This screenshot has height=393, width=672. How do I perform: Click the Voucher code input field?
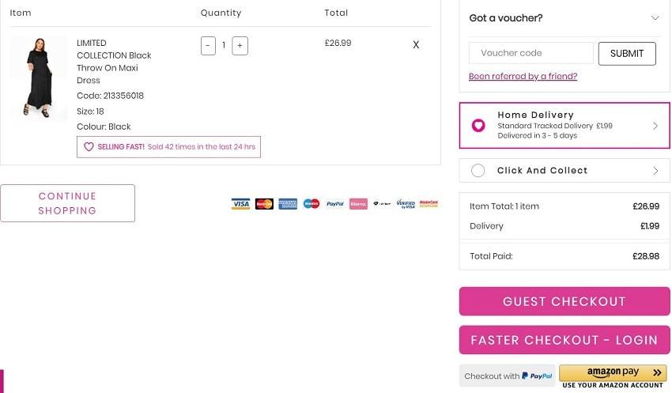click(531, 53)
